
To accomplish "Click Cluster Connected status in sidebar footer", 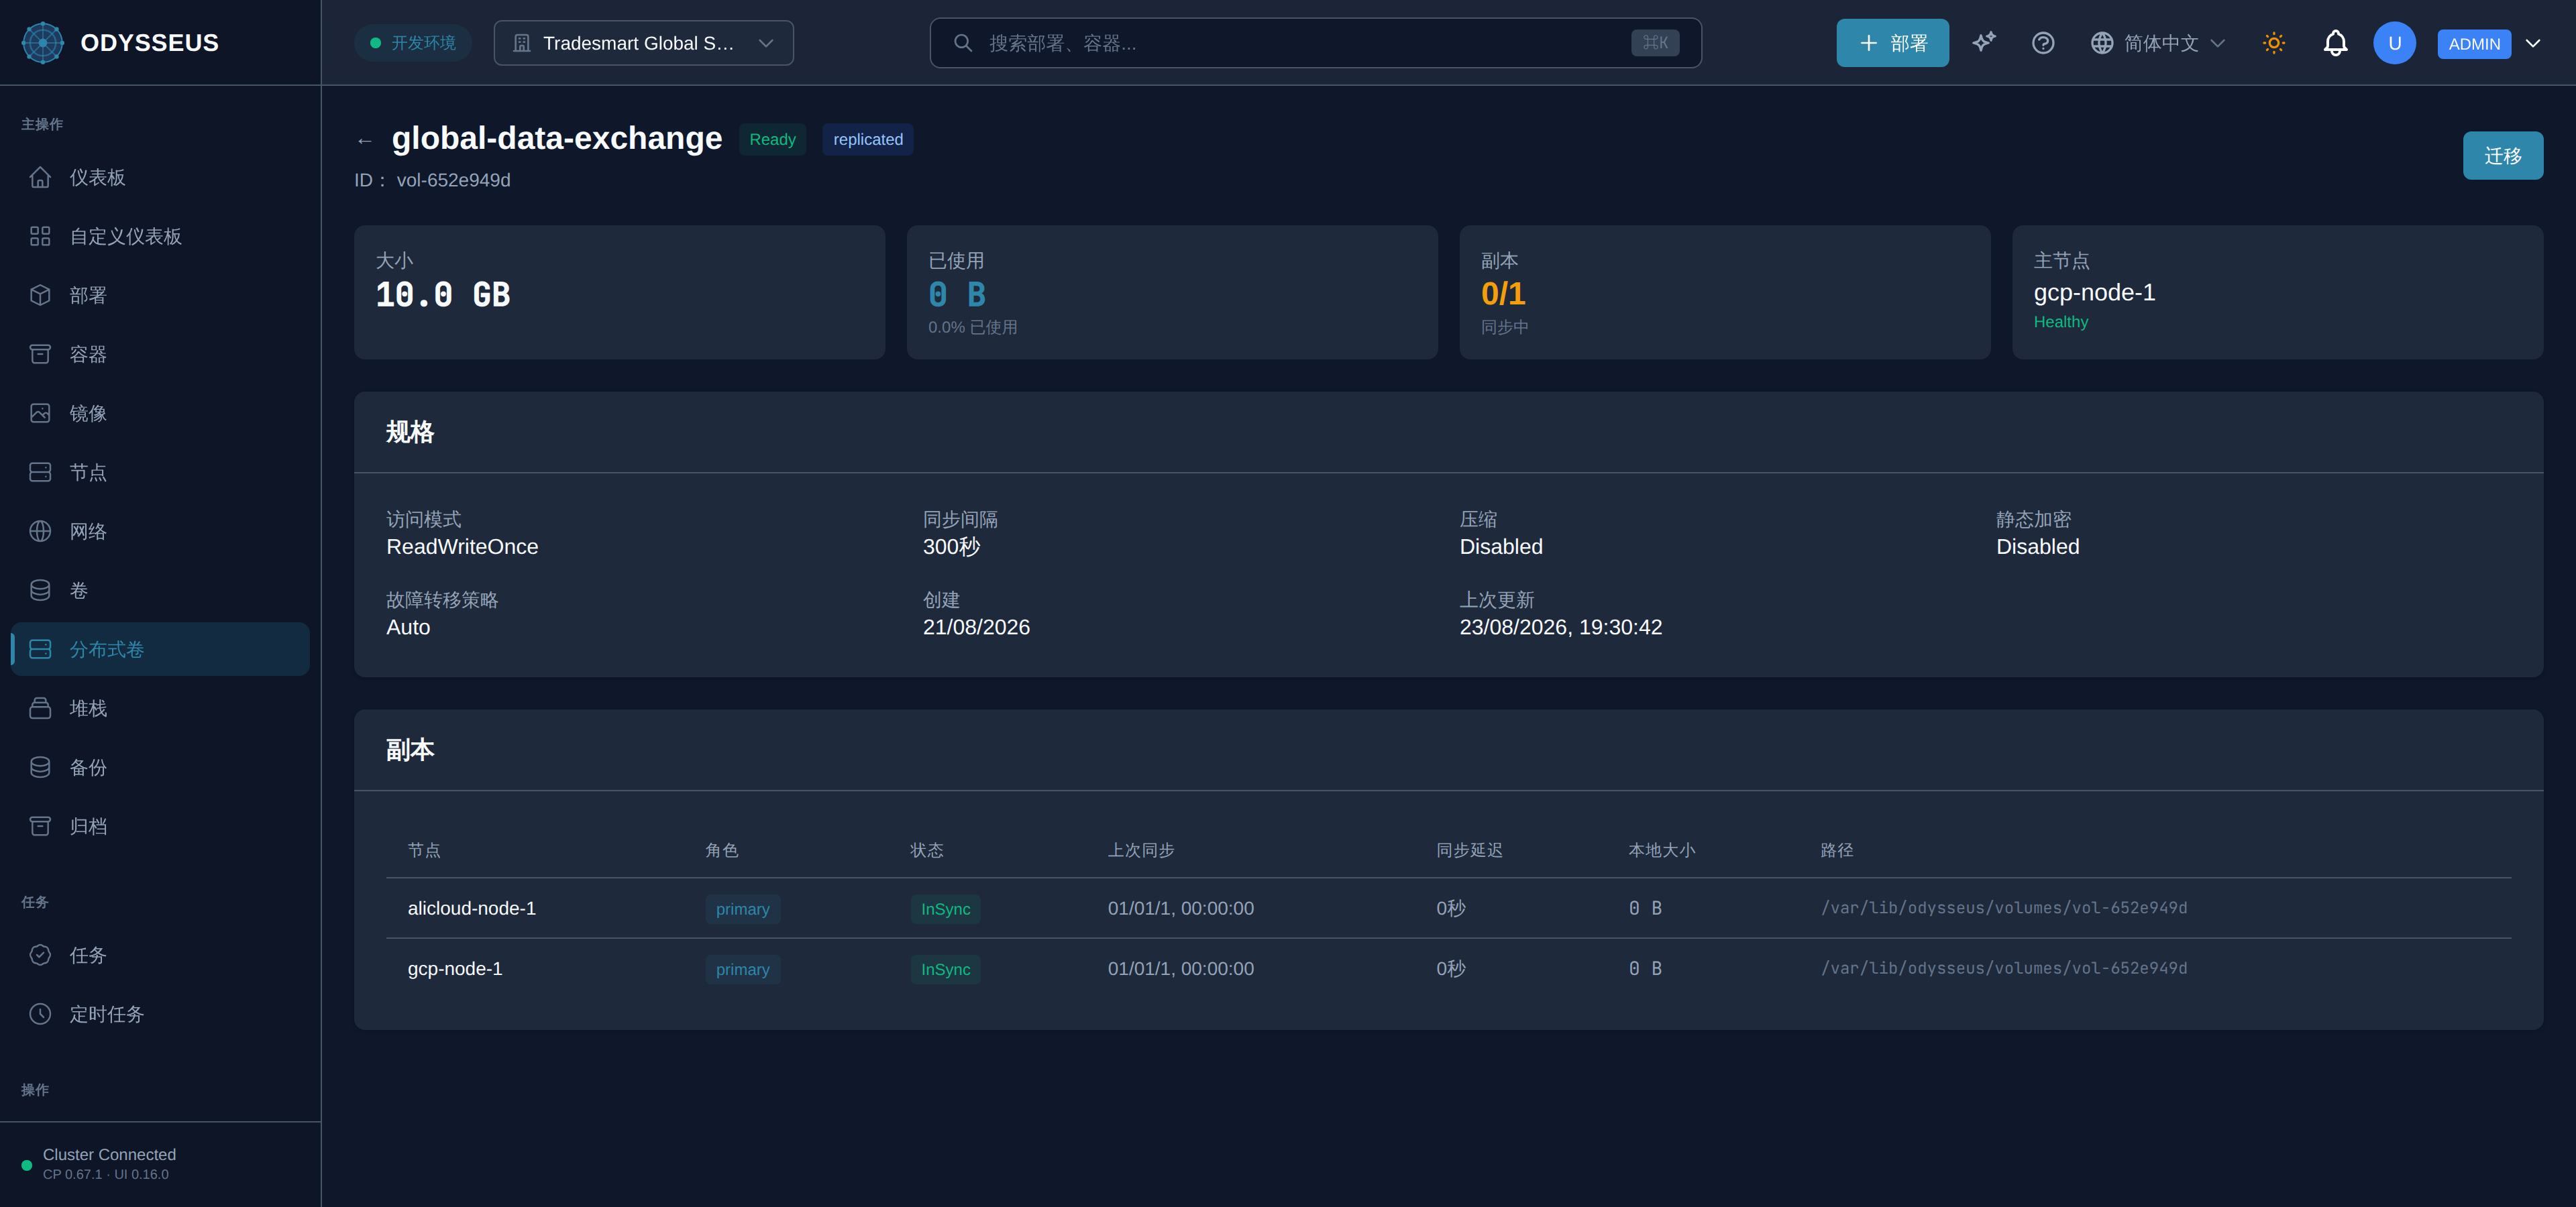I will coord(109,1154).
